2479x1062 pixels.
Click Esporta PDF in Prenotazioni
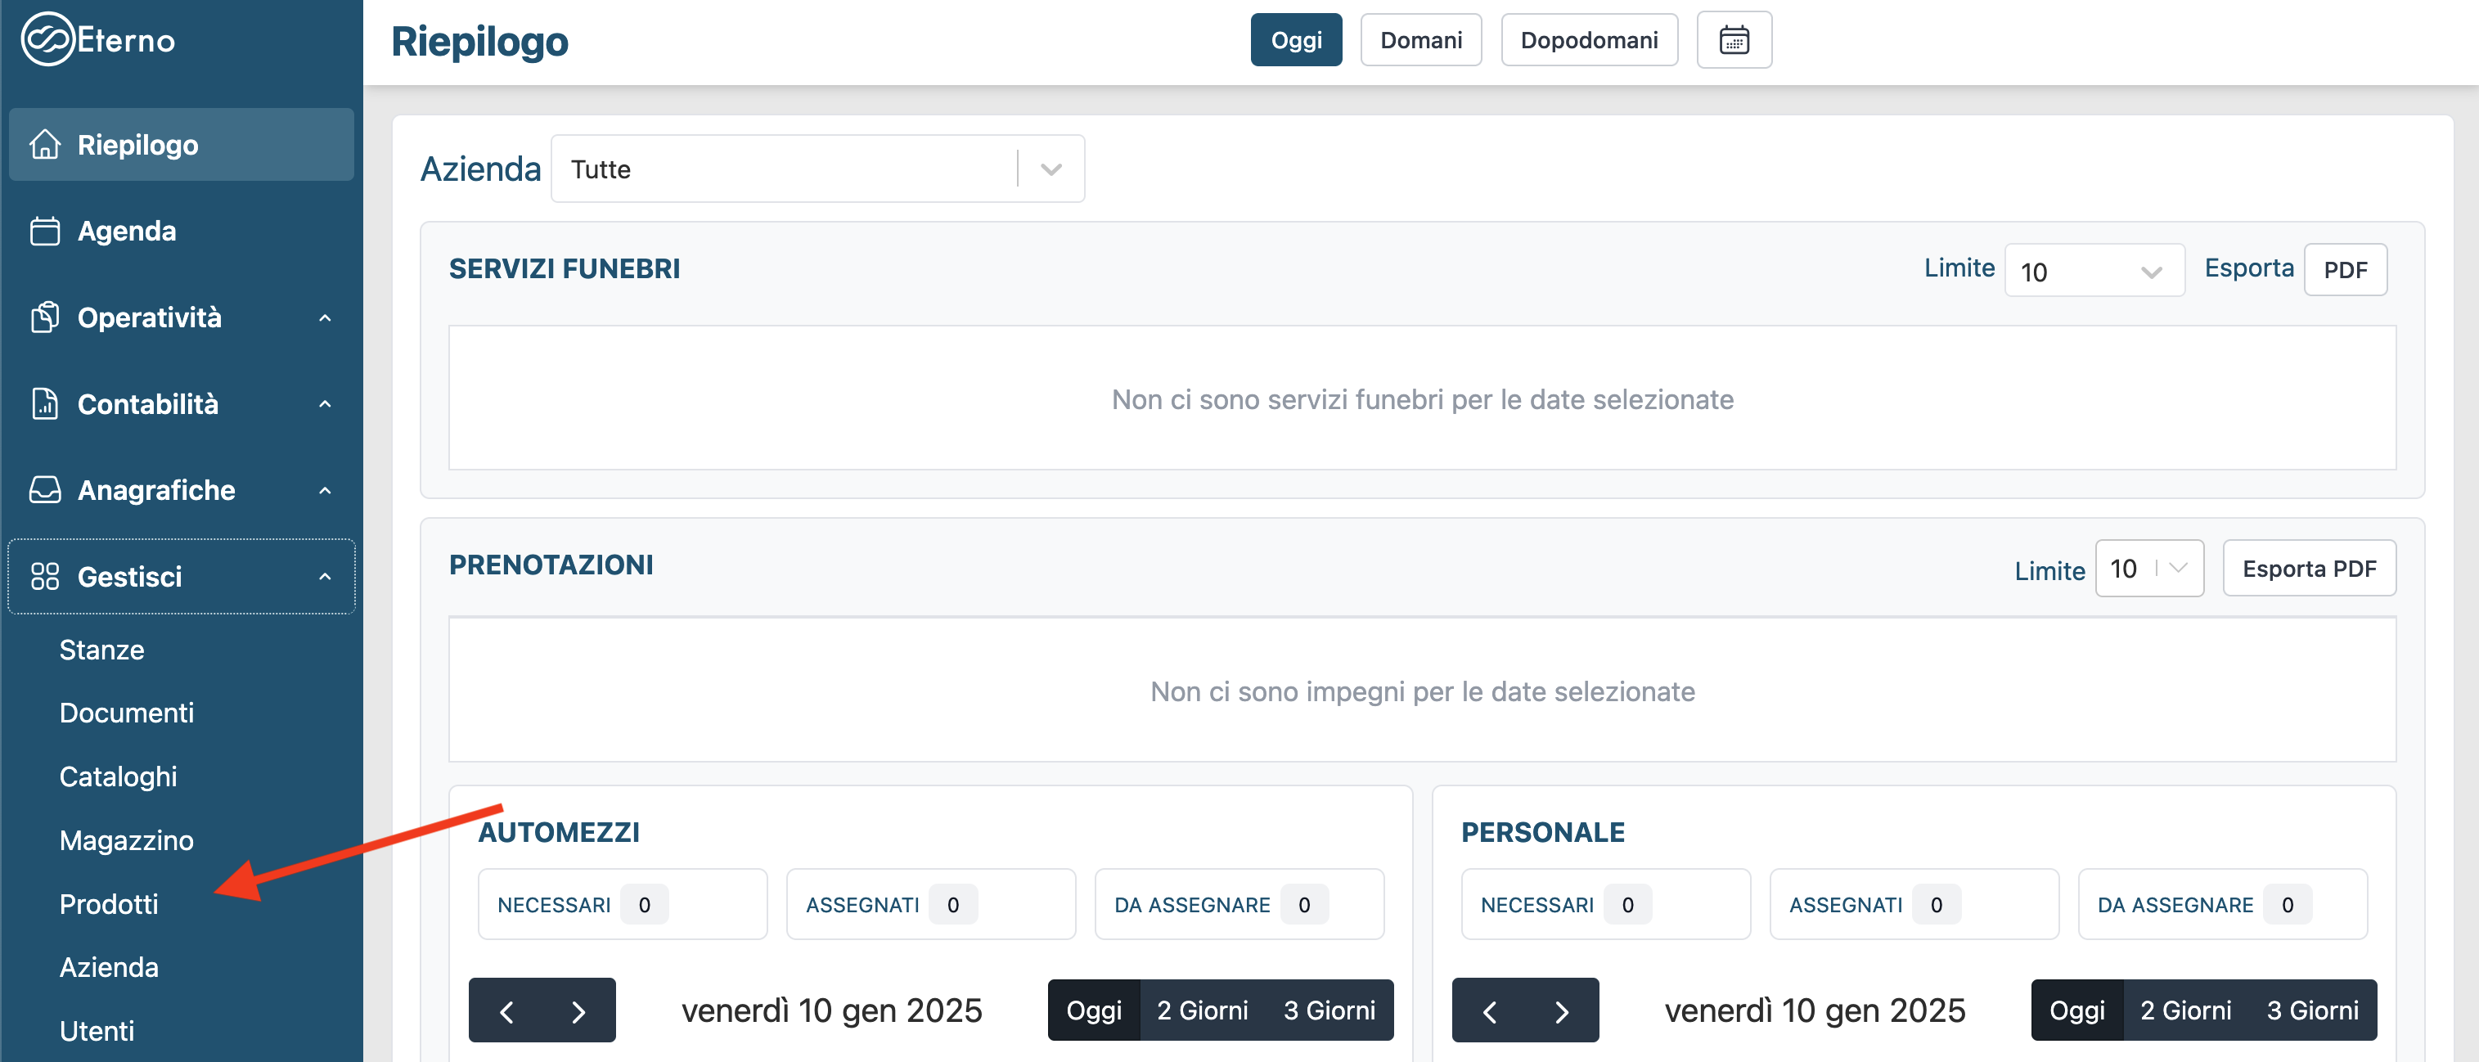point(2308,569)
